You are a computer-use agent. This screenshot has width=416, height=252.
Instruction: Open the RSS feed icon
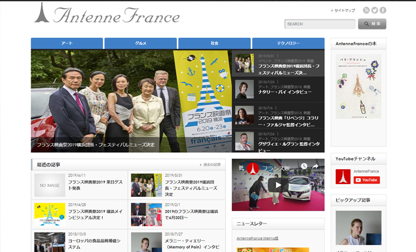click(366, 10)
